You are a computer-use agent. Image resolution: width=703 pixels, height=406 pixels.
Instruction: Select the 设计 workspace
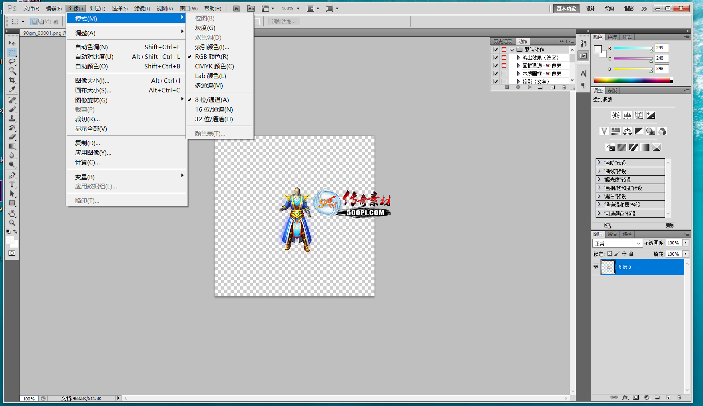coord(590,8)
